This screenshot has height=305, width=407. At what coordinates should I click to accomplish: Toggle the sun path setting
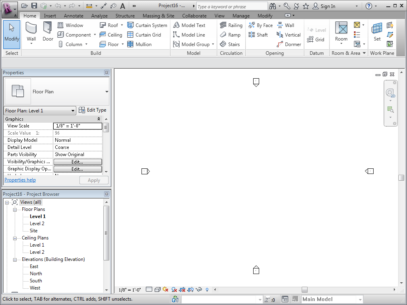point(165,290)
